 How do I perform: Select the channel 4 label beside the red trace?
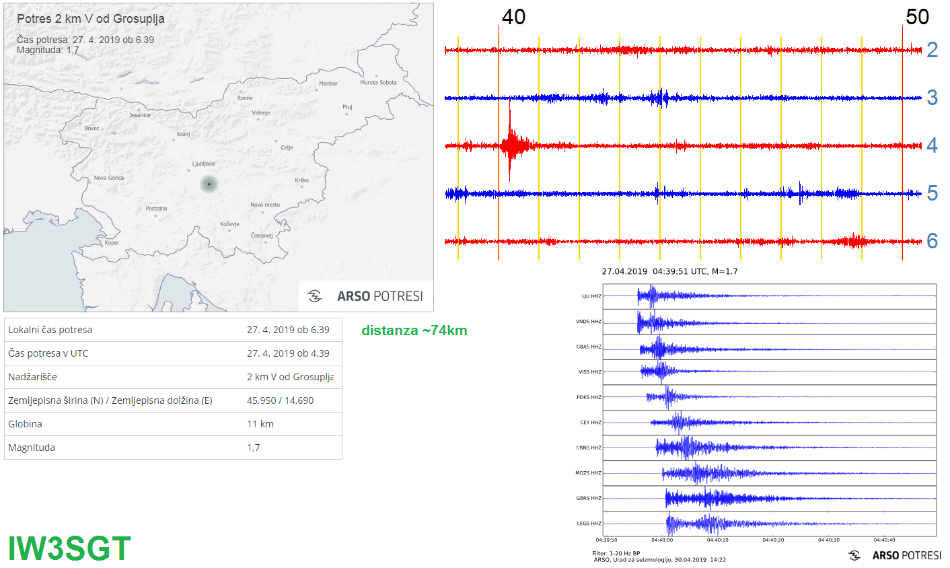pyautogui.click(x=932, y=145)
